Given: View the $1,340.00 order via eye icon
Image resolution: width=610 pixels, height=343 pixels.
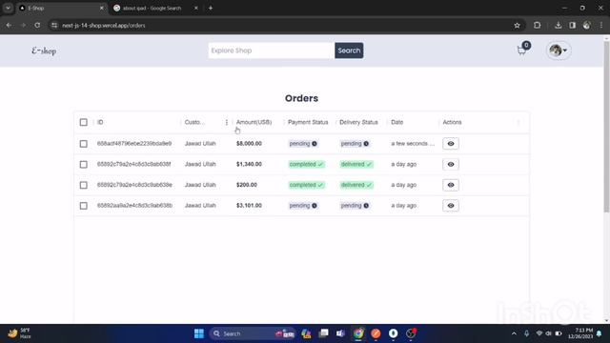Looking at the screenshot, I should [451, 164].
